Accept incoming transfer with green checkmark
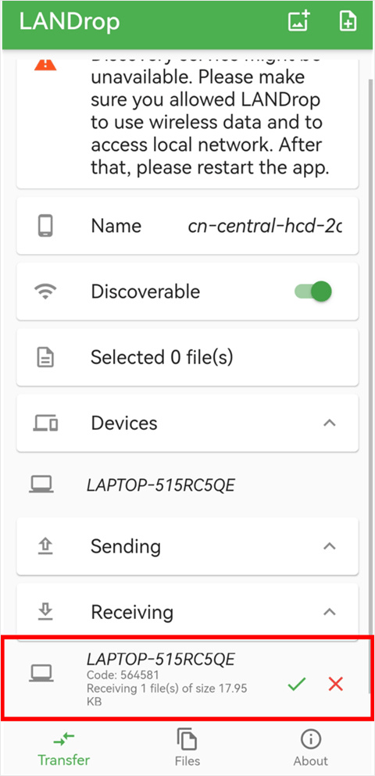 (297, 685)
